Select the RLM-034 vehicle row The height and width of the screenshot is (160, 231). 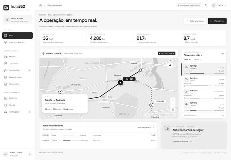pos(204,82)
